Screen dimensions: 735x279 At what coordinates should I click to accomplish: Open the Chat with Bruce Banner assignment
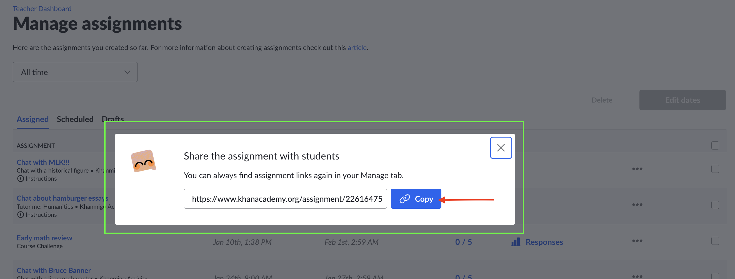(54, 270)
